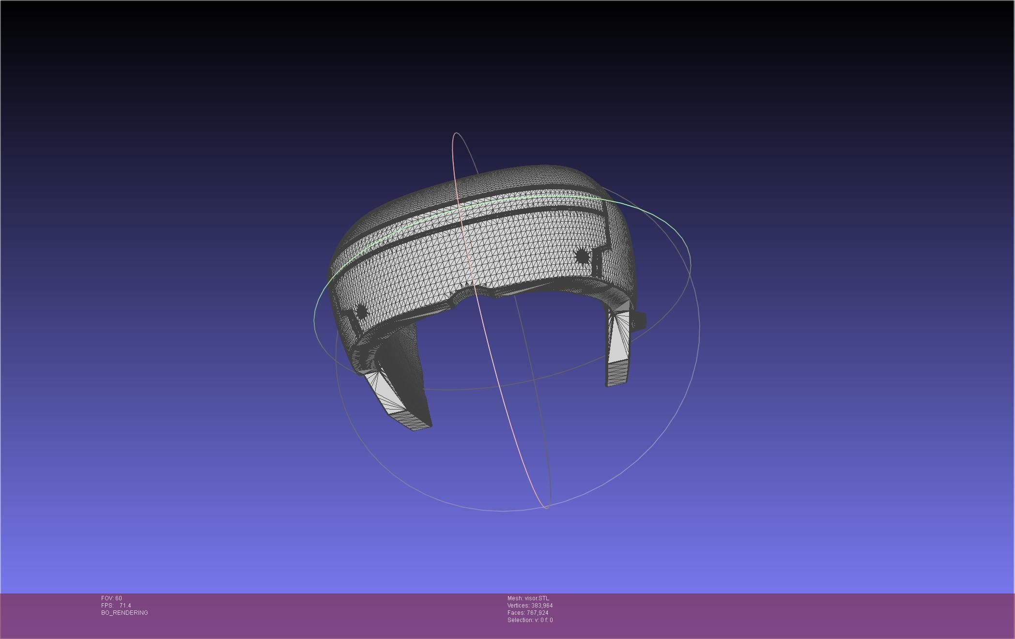Click the 'FOV: 60' status text
The height and width of the screenshot is (639, 1015).
coord(111,598)
